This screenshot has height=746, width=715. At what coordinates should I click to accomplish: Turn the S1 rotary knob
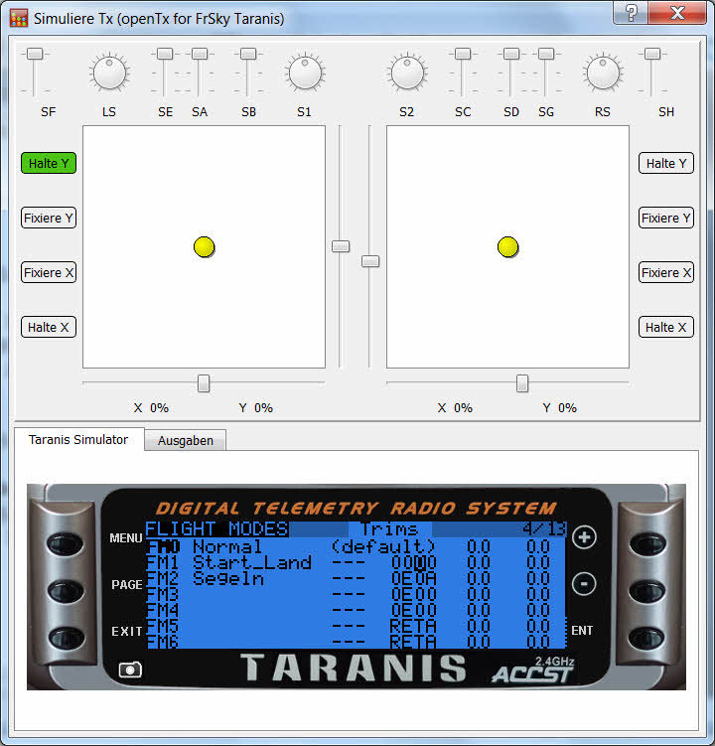pyautogui.click(x=305, y=73)
